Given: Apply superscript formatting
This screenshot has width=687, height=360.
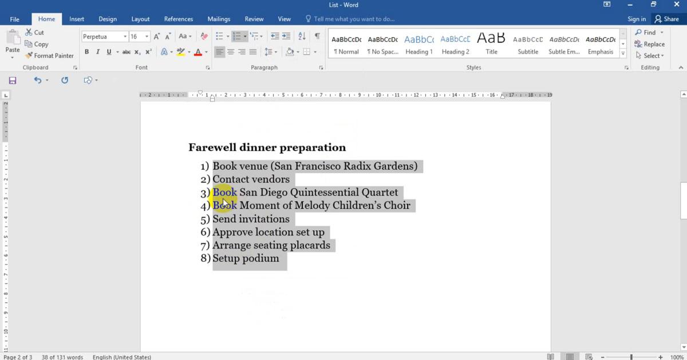Looking at the screenshot, I should coord(148,52).
